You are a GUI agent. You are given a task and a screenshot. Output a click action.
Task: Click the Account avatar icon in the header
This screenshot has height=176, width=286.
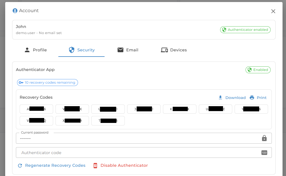tap(15, 11)
